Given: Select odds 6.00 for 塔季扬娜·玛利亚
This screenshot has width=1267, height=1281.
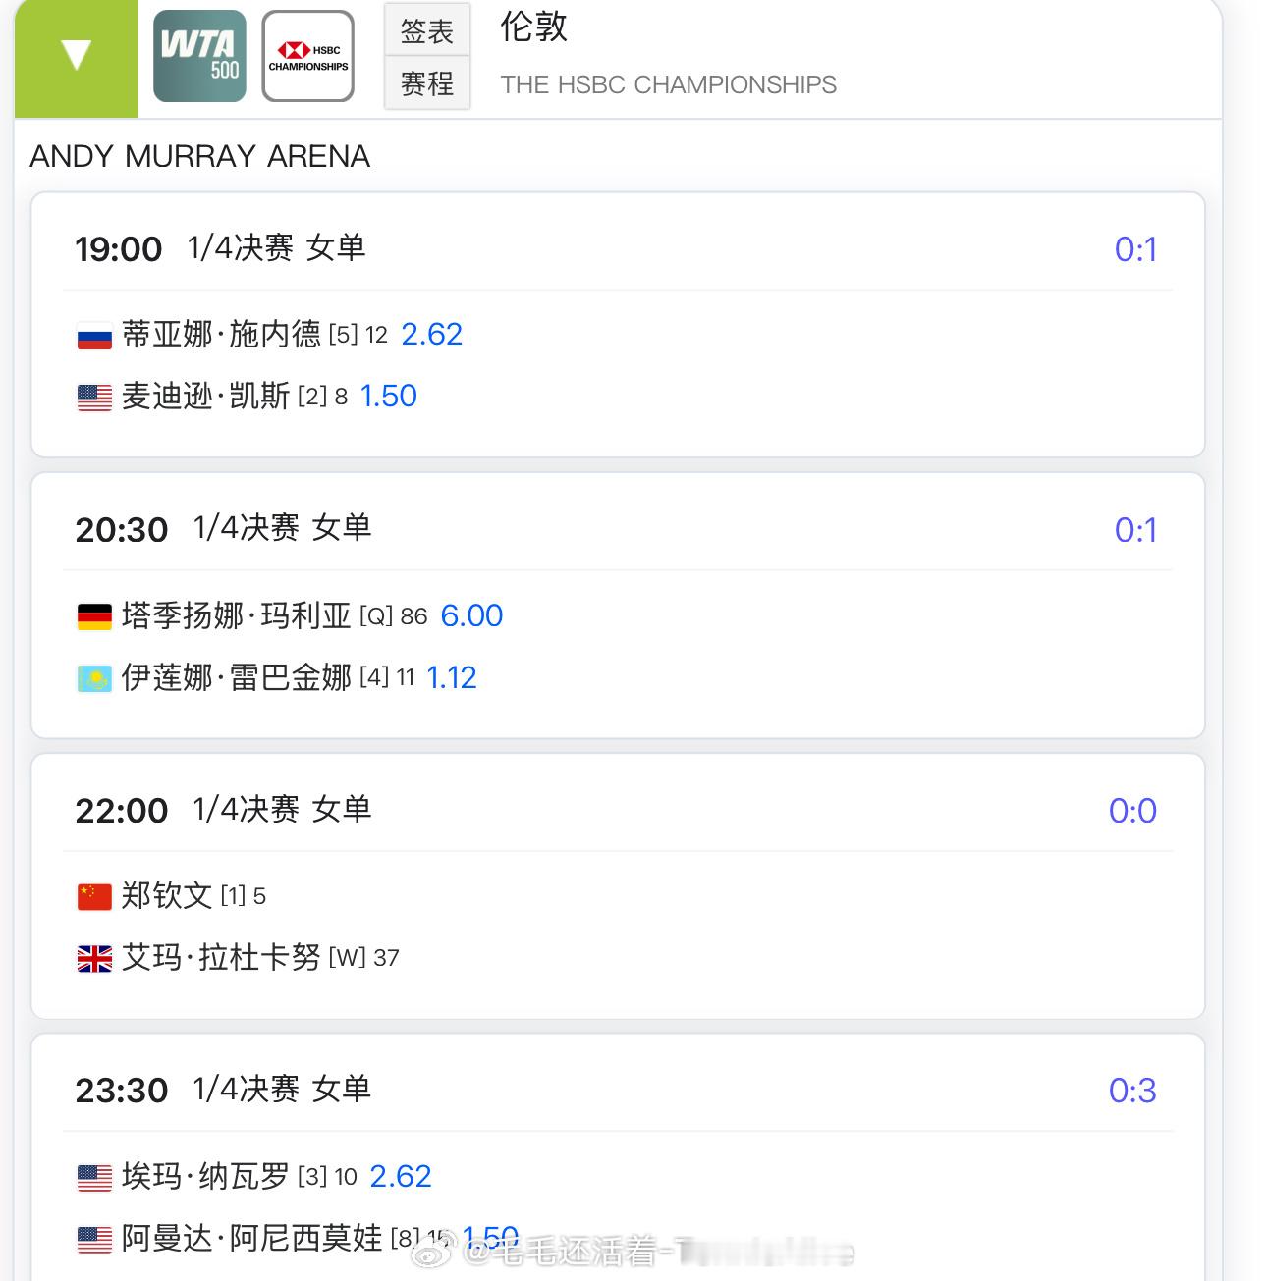Looking at the screenshot, I should point(471,615).
